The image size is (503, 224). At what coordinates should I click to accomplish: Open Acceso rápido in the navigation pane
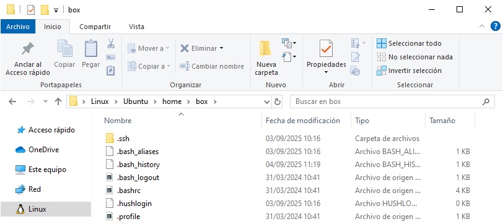46,130
